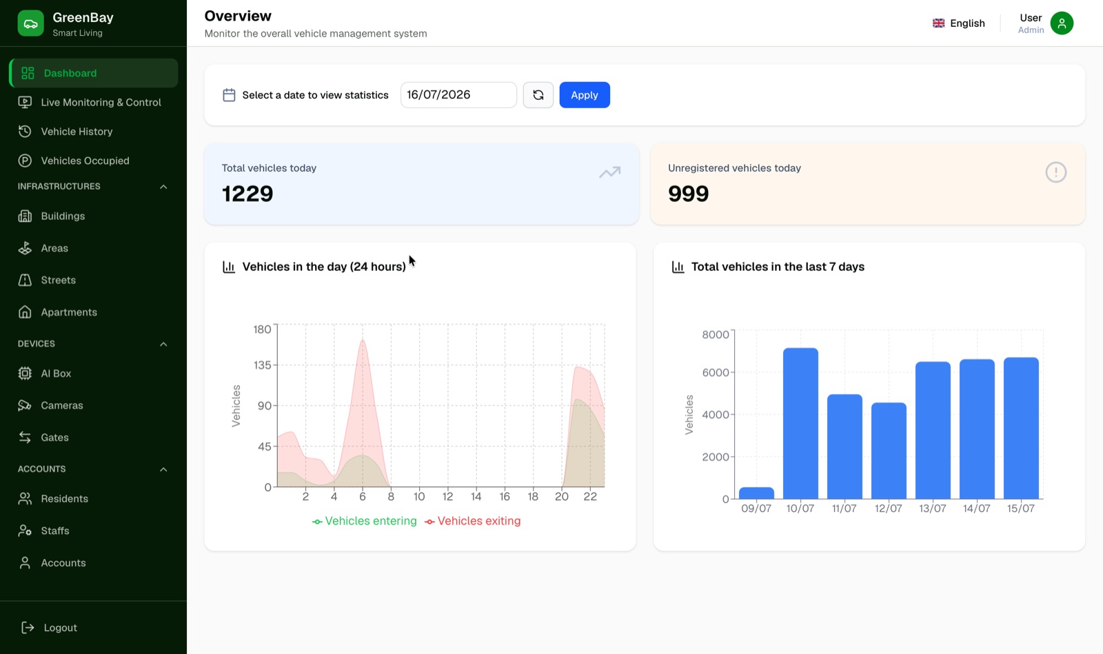Click the green user avatar icon
The height and width of the screenshot is (654, 1103).
coord(1062,23)
